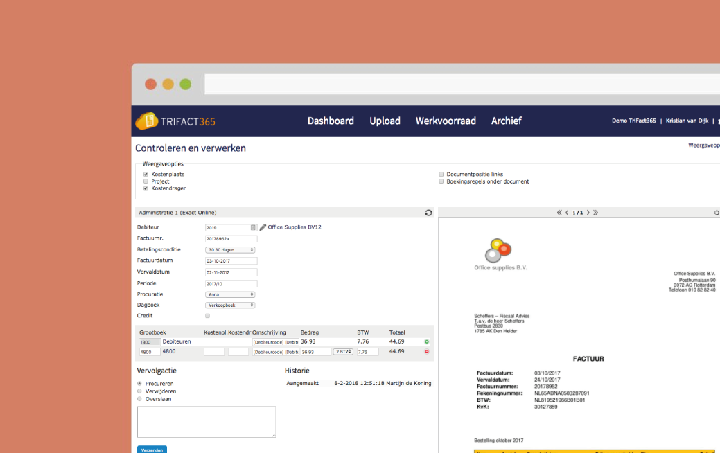Click the Kostenpl. field on the 4800 line
This screenshot has height=453, width=720.
point(214,352)
